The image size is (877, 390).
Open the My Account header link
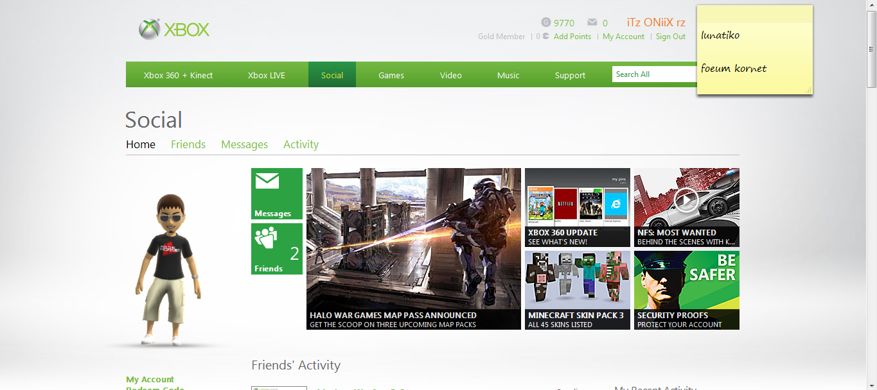click(x=623, y=37)
